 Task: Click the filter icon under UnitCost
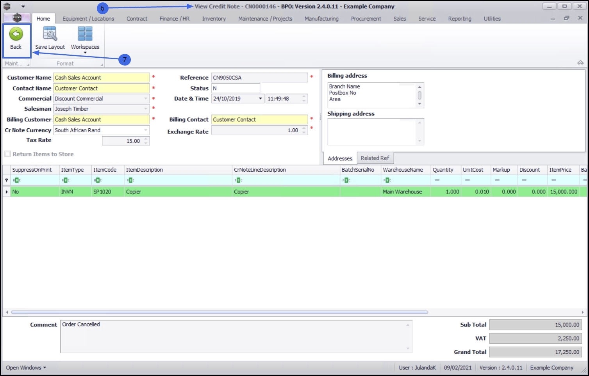467,180
